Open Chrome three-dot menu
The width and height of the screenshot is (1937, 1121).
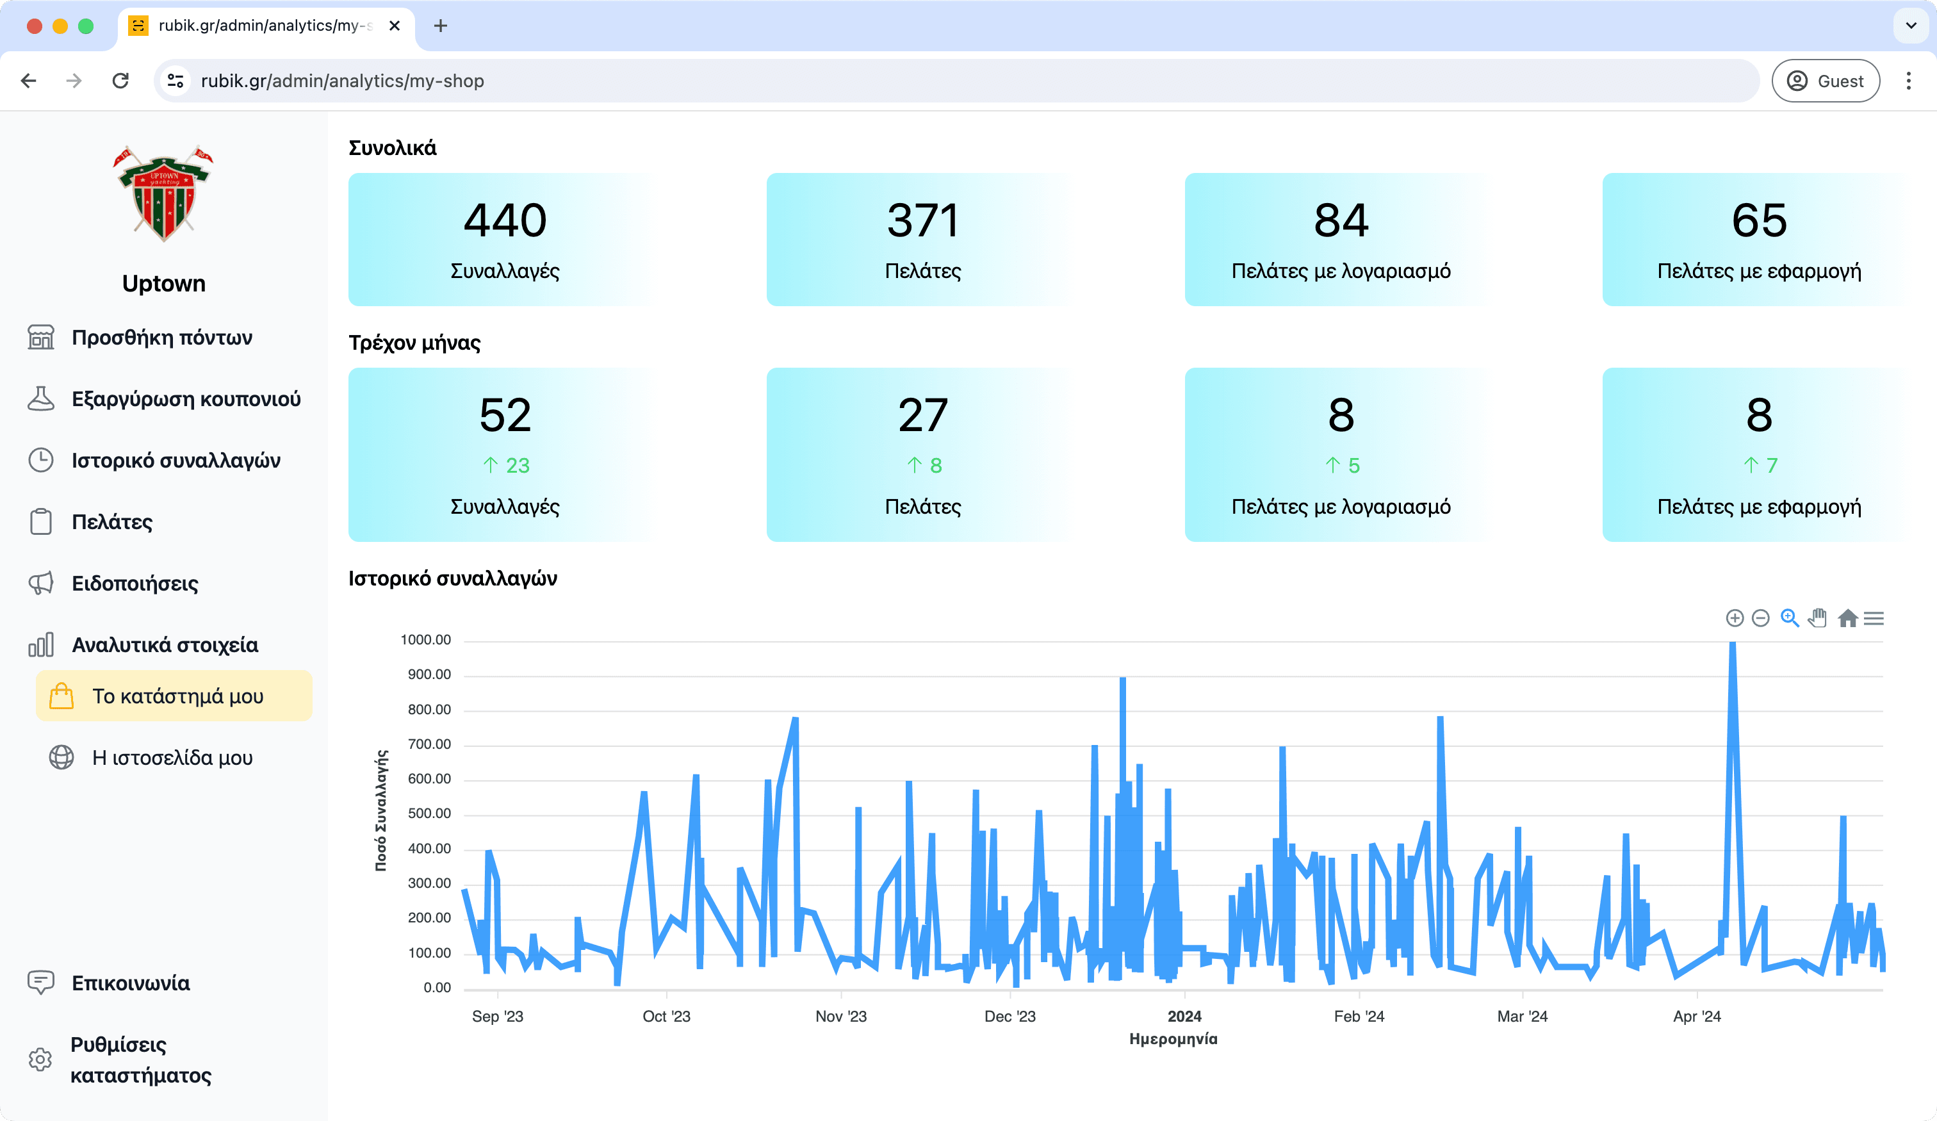[x=1908, y=81]
